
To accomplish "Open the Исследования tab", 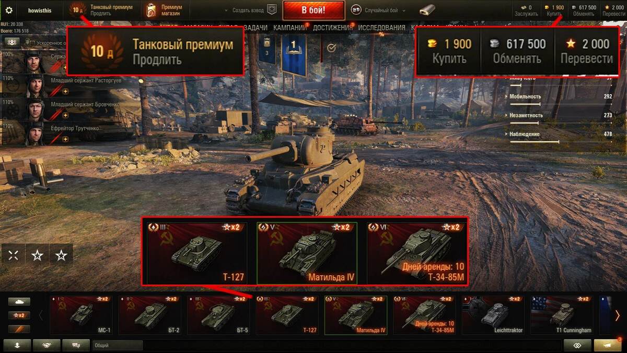I will pyautogui.click(x=381, y=28).
